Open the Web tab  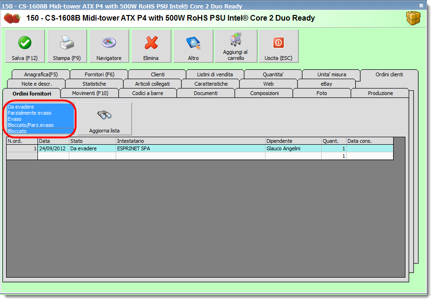(268, 84)
